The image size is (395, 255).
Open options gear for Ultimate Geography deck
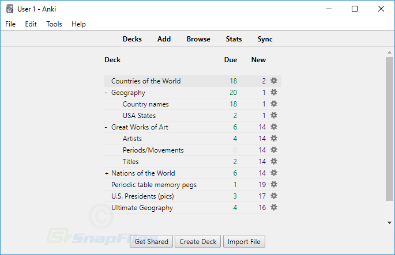[x=274, y=207]
